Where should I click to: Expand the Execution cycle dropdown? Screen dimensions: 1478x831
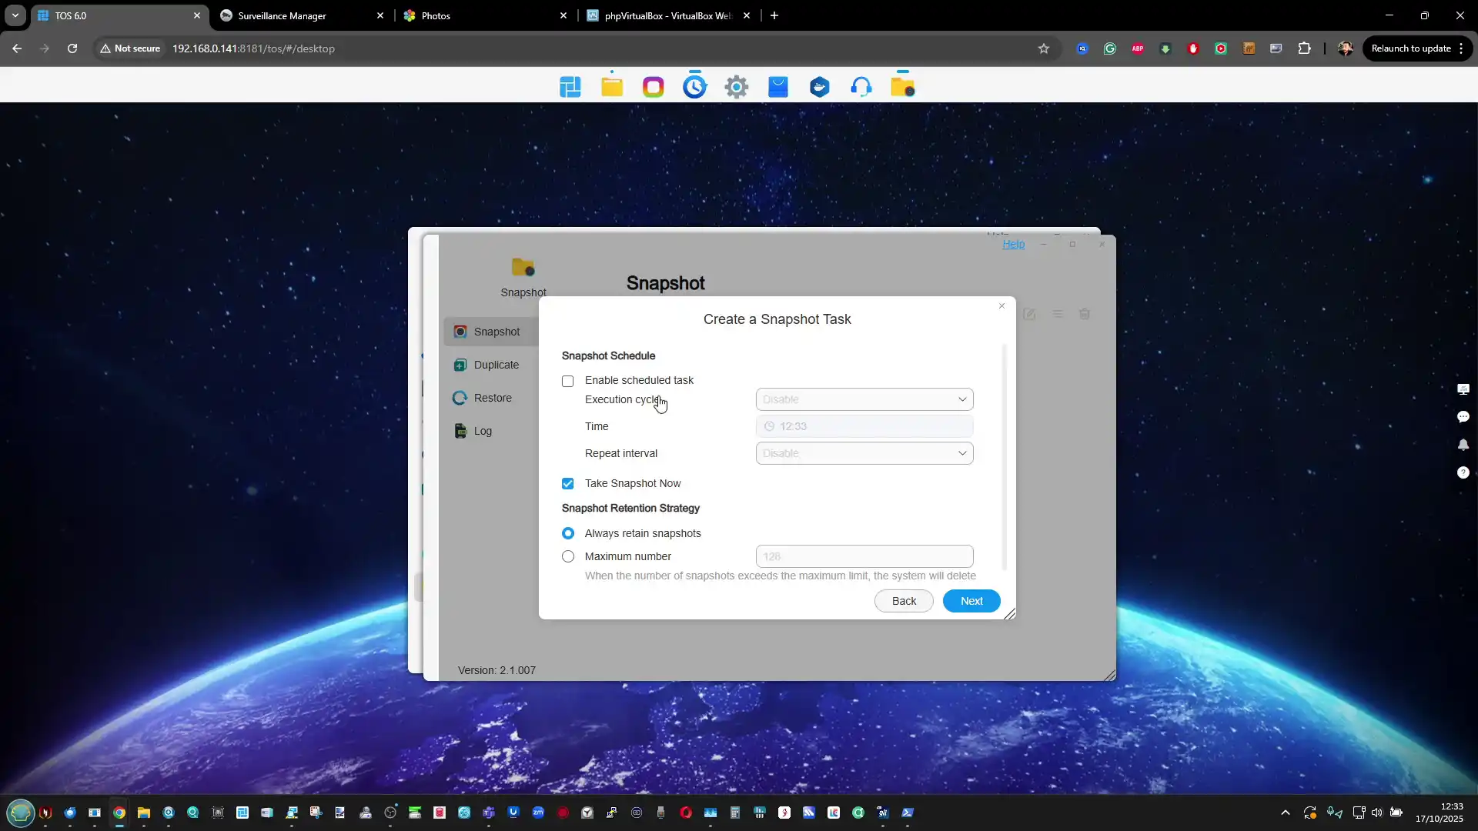click(x=864, y=399)
